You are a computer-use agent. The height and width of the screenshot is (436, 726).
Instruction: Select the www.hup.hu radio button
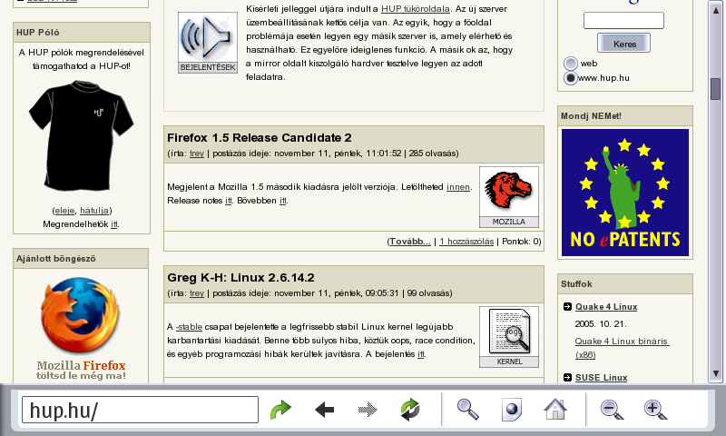pyautogui.click(x=571, y=78)
